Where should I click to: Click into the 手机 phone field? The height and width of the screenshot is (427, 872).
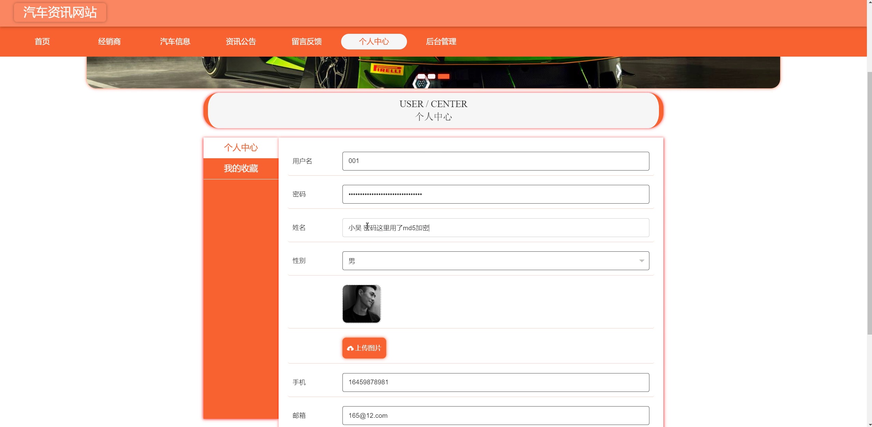495,382
